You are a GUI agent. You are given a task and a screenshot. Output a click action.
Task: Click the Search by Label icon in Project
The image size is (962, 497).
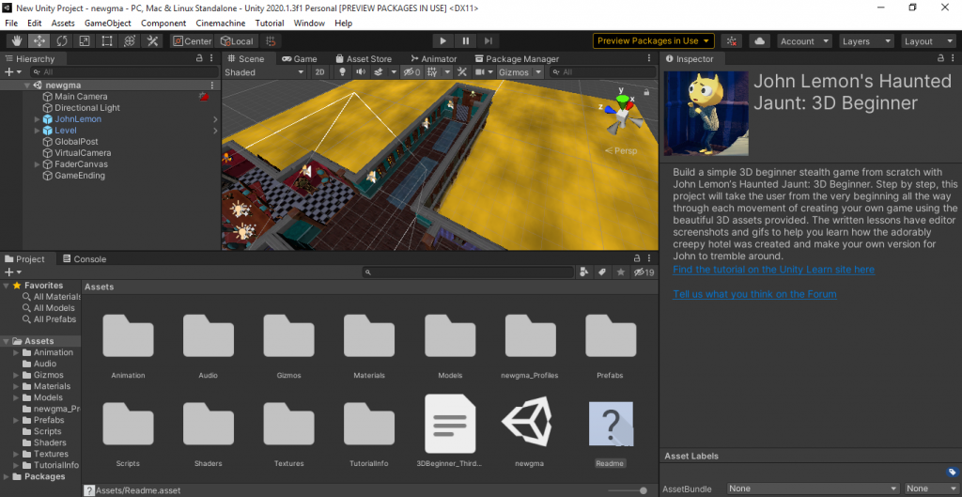pyautogui.click(x=602, y=272)
